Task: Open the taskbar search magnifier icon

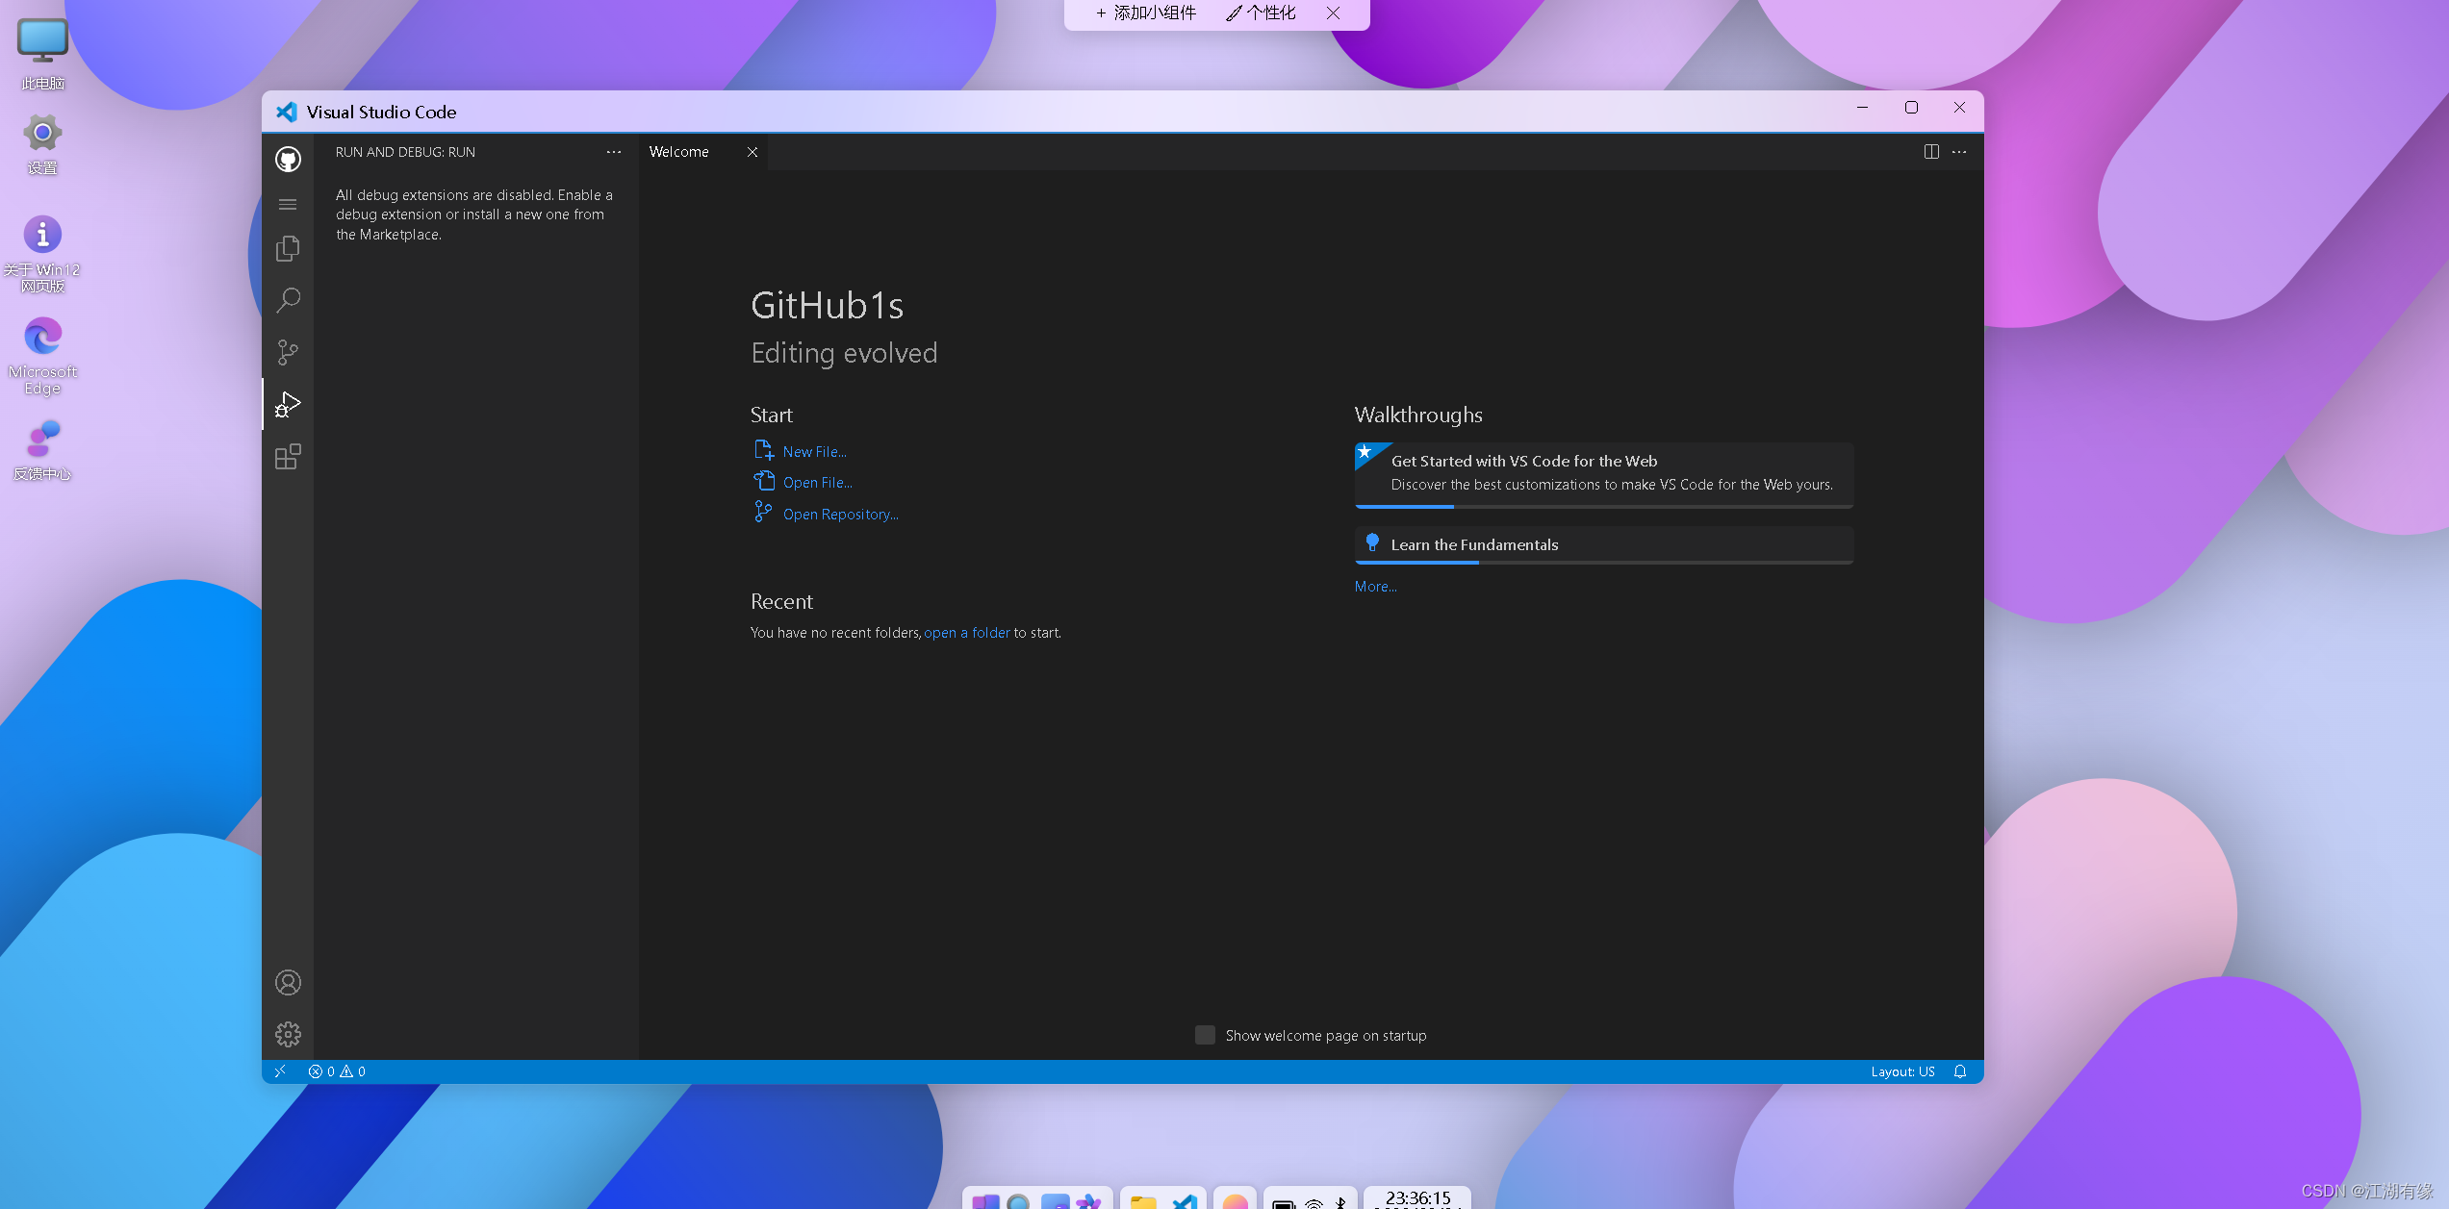Action: pos(1018,1201)
